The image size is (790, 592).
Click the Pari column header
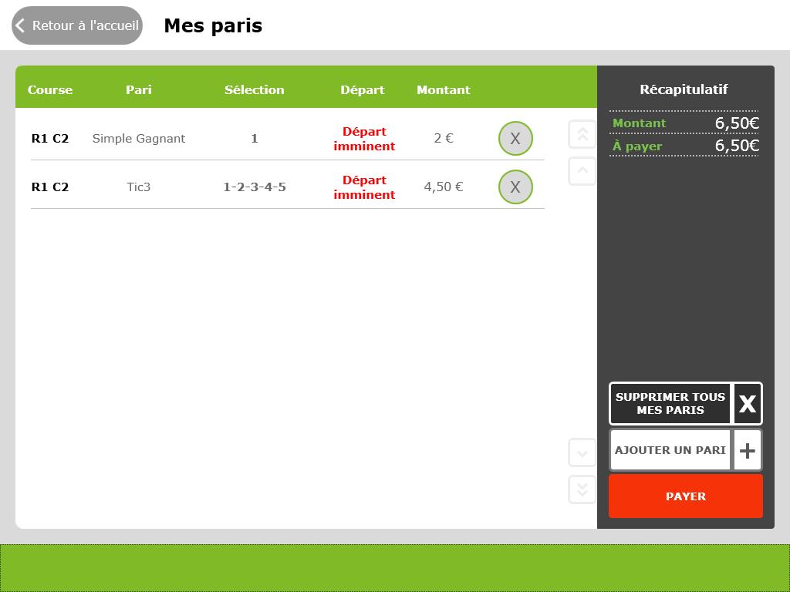tap(139, 90)
